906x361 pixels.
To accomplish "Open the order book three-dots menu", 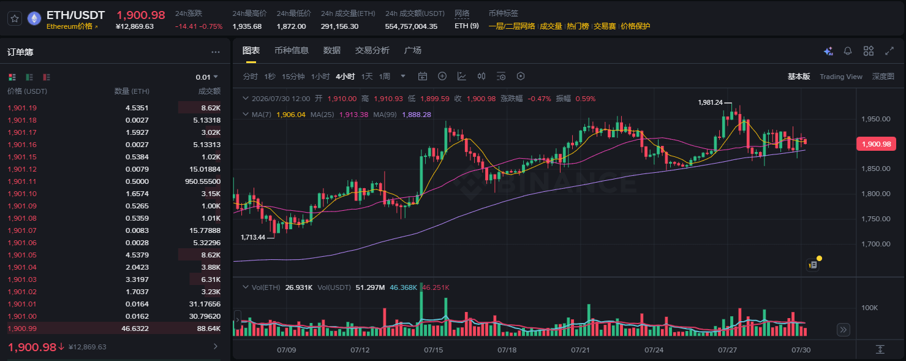I will tap(216, 53).
